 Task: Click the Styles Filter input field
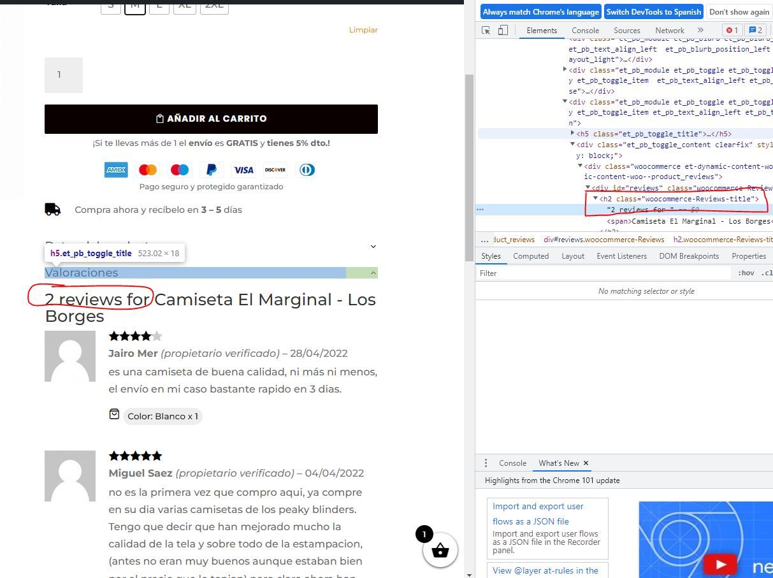tap(603, 273)
